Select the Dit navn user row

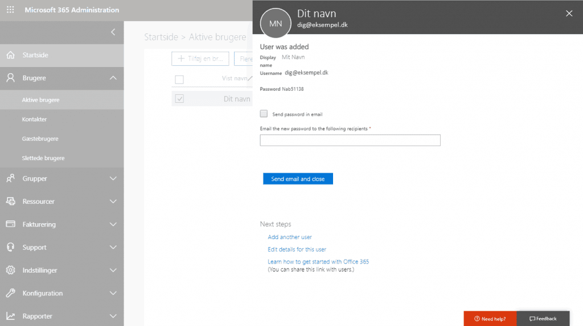point(212,99)
